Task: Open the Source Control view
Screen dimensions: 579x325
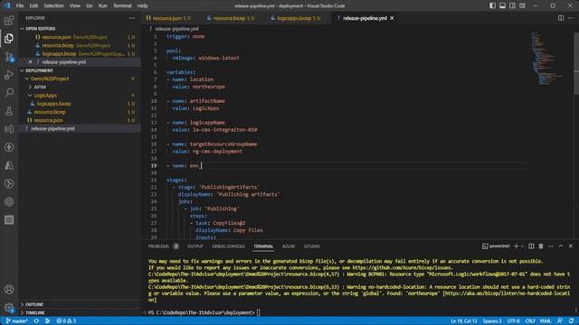Action: (9, 56)
